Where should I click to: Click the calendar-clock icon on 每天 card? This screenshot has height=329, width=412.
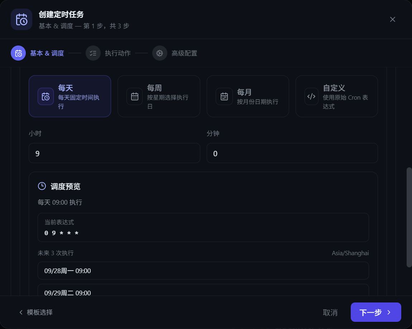pos(46,96)
